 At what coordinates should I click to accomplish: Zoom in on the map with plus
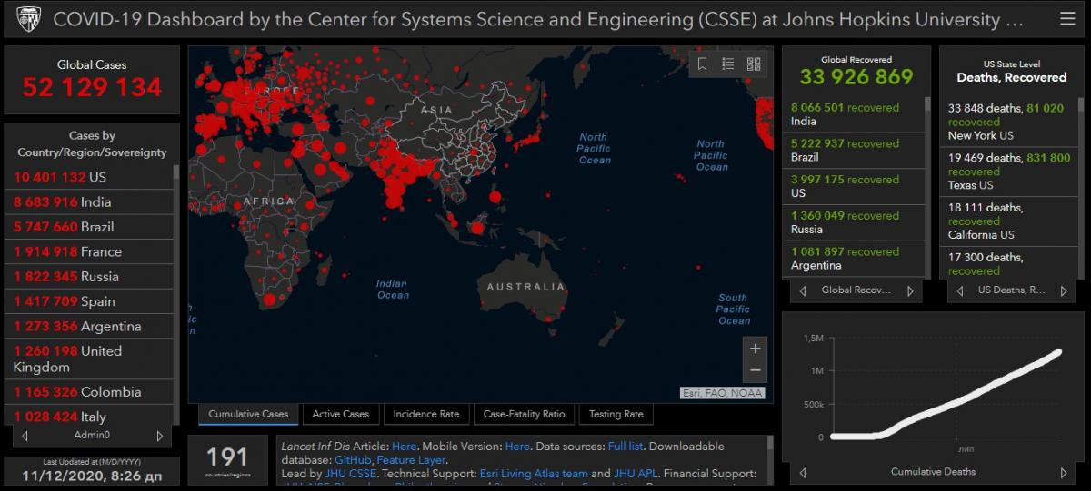point(755,349)
